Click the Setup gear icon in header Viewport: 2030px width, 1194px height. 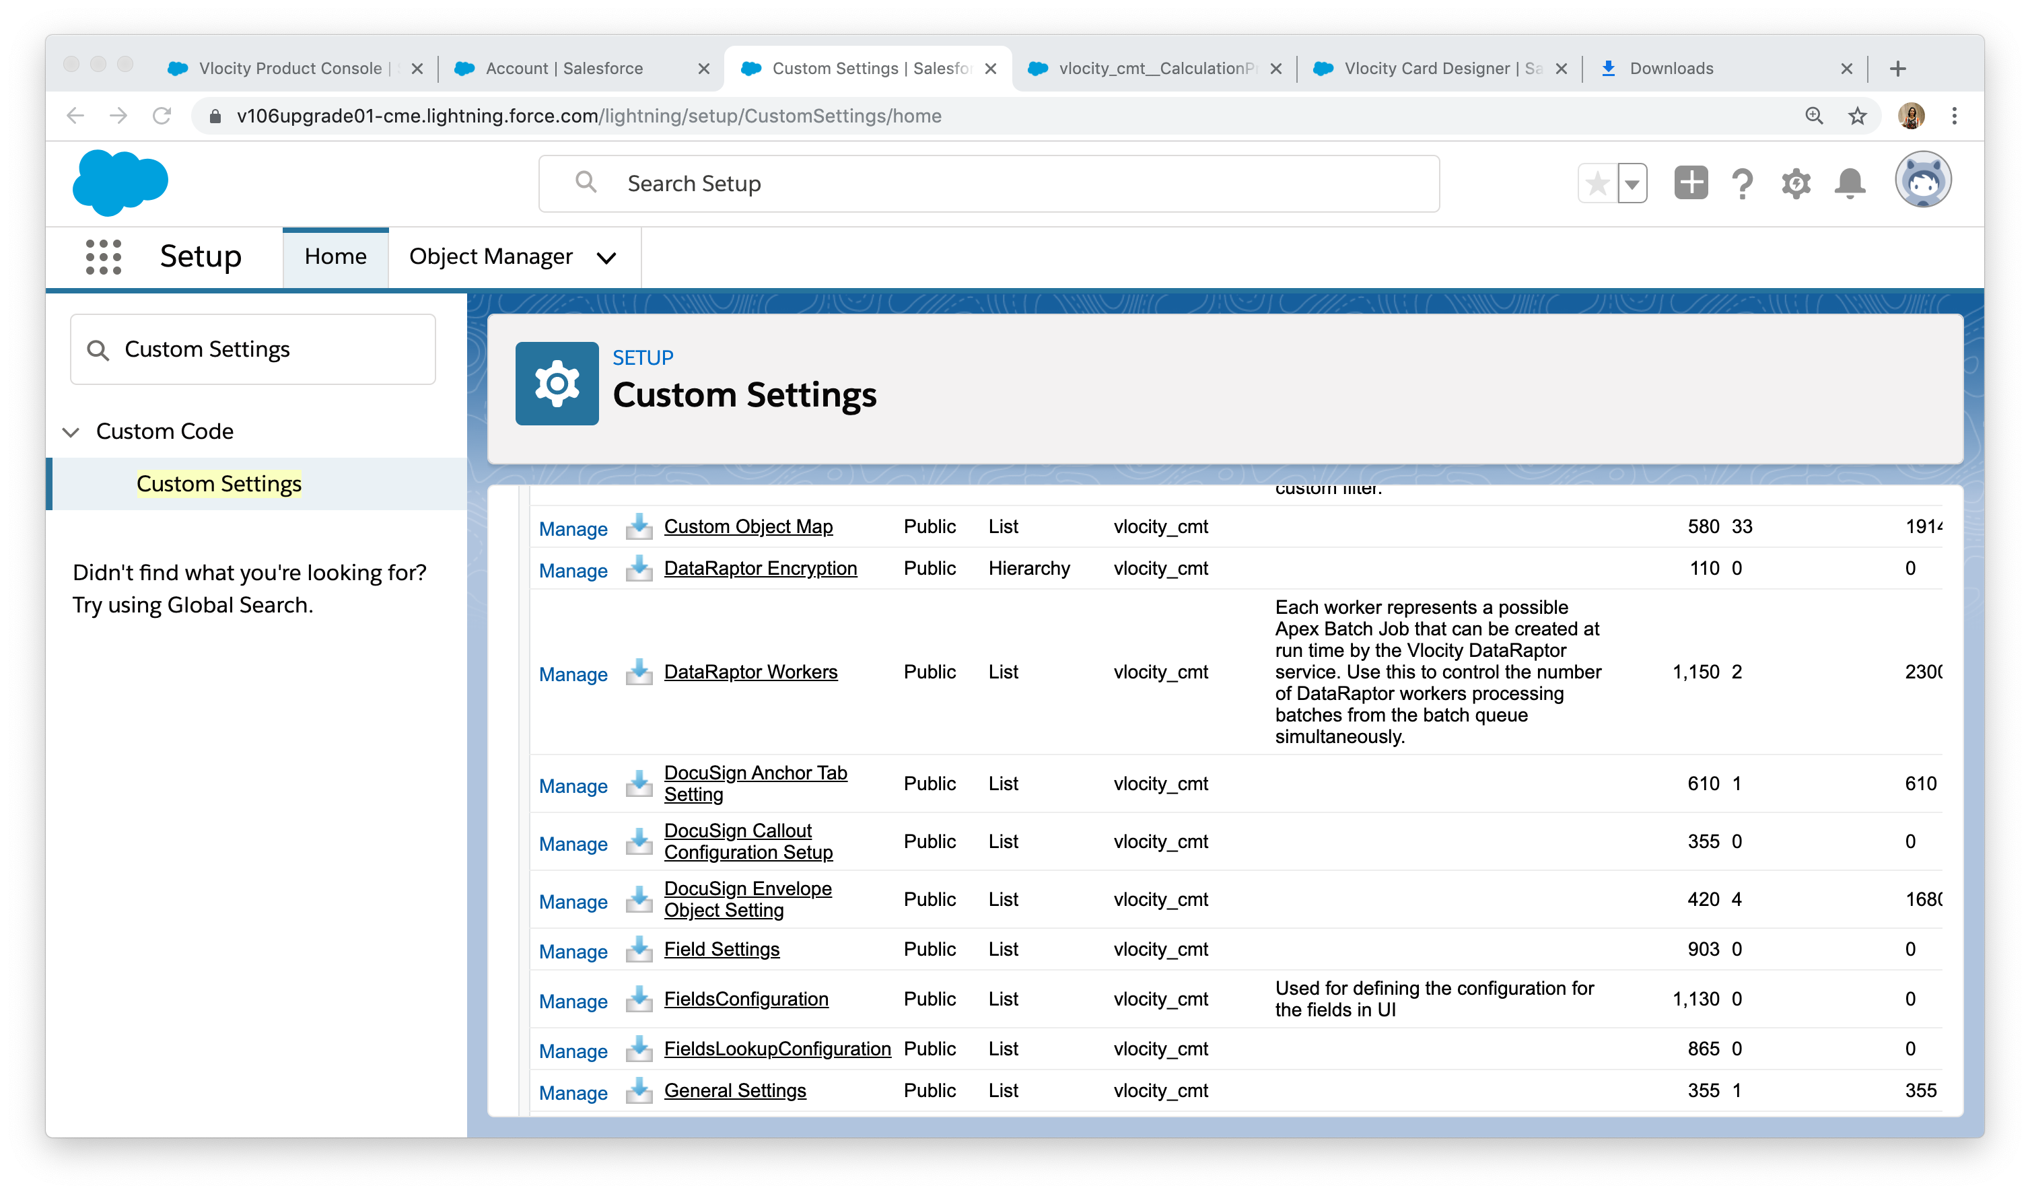(x=1796, y=183)
